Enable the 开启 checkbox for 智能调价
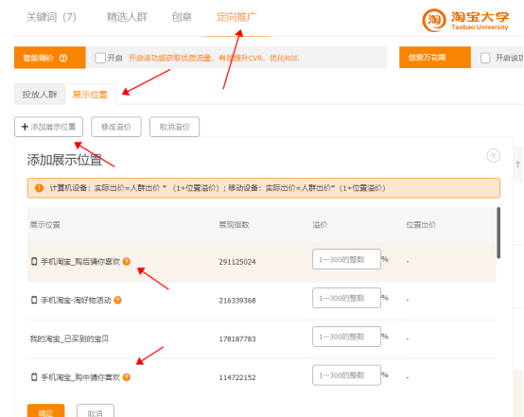The image size is (524, 417). tap(100, 58)
